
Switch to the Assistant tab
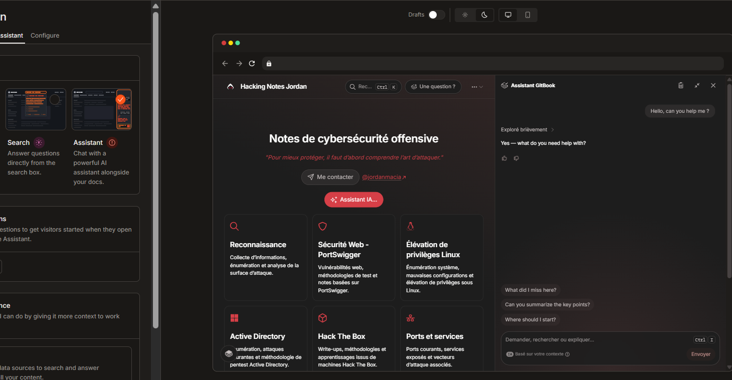pyautogui.click(x=11, y=36)
